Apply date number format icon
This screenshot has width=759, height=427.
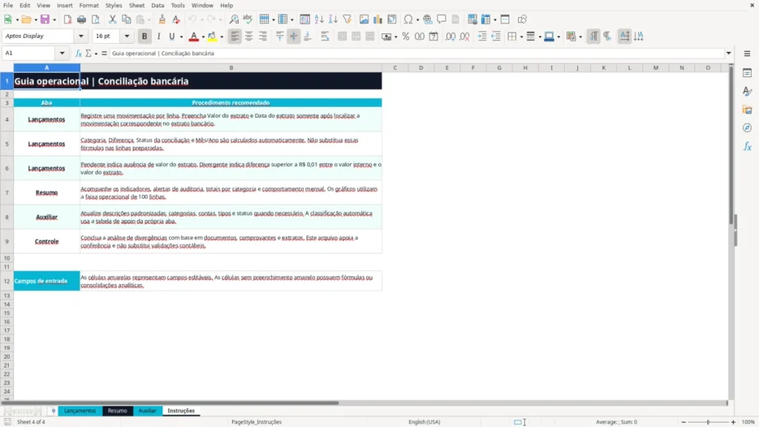434,36
